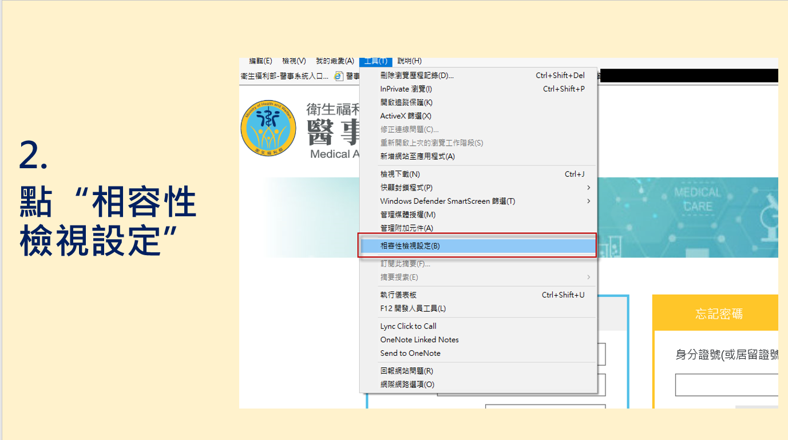Open 網際網路選項(O) at menu bottom
Viewport: 788px width, 440px height.
[x=407, y=384]
